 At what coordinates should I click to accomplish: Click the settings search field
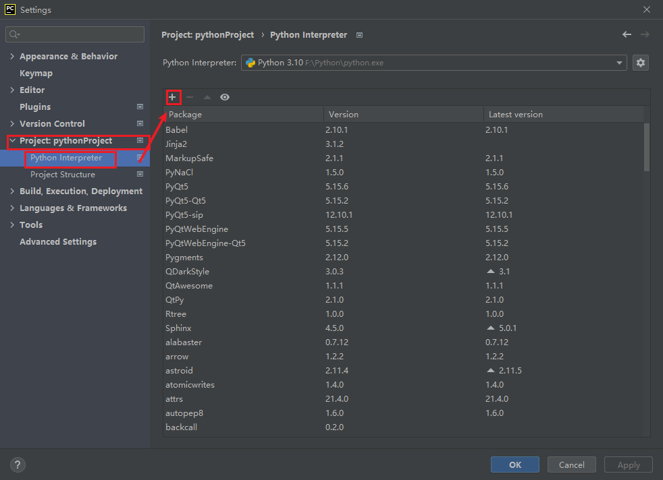(x=76, y=34)
